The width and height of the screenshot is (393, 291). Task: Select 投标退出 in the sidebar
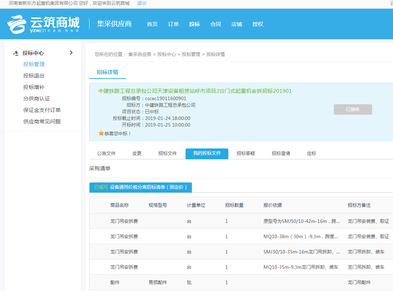pyautogui.click(x=34, y=76)
